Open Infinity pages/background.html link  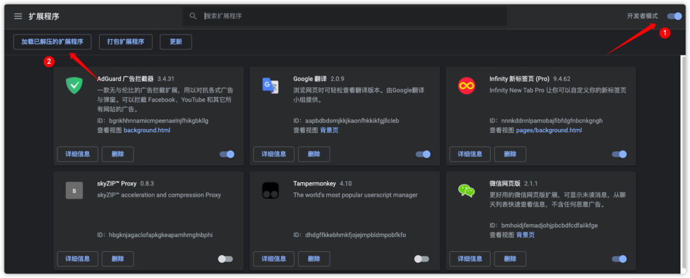pyautogui.click(x=549, y=130)
